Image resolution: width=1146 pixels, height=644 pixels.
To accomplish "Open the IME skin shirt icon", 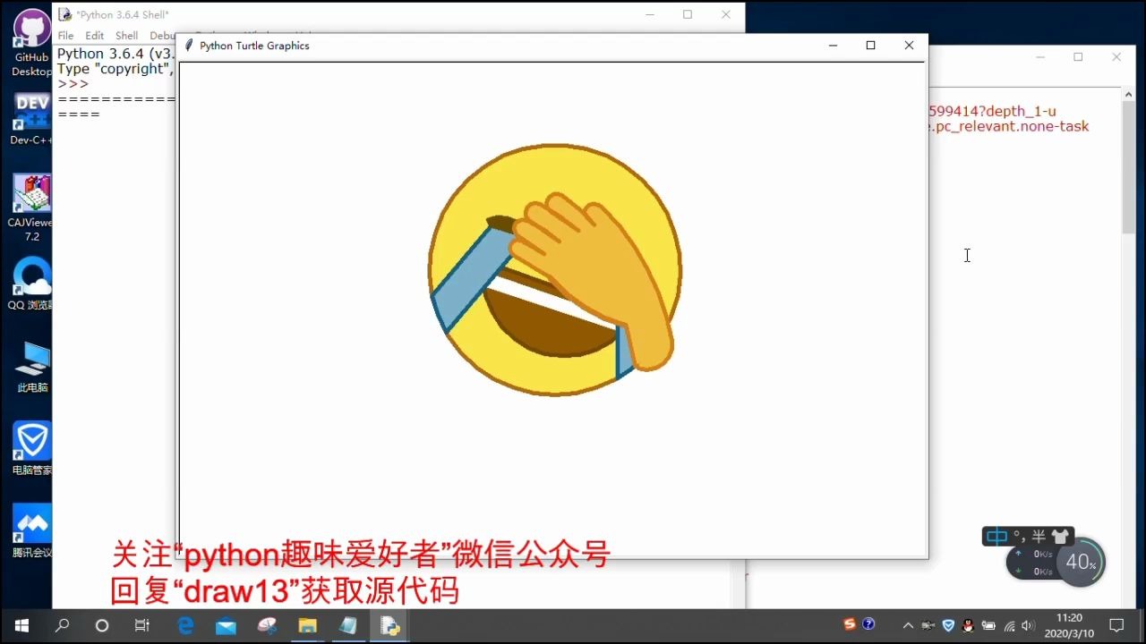I will 1060,537.
